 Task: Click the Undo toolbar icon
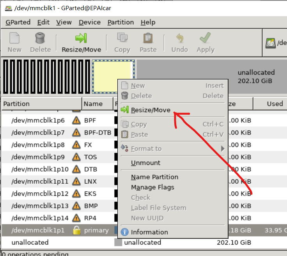click(180, 38)
